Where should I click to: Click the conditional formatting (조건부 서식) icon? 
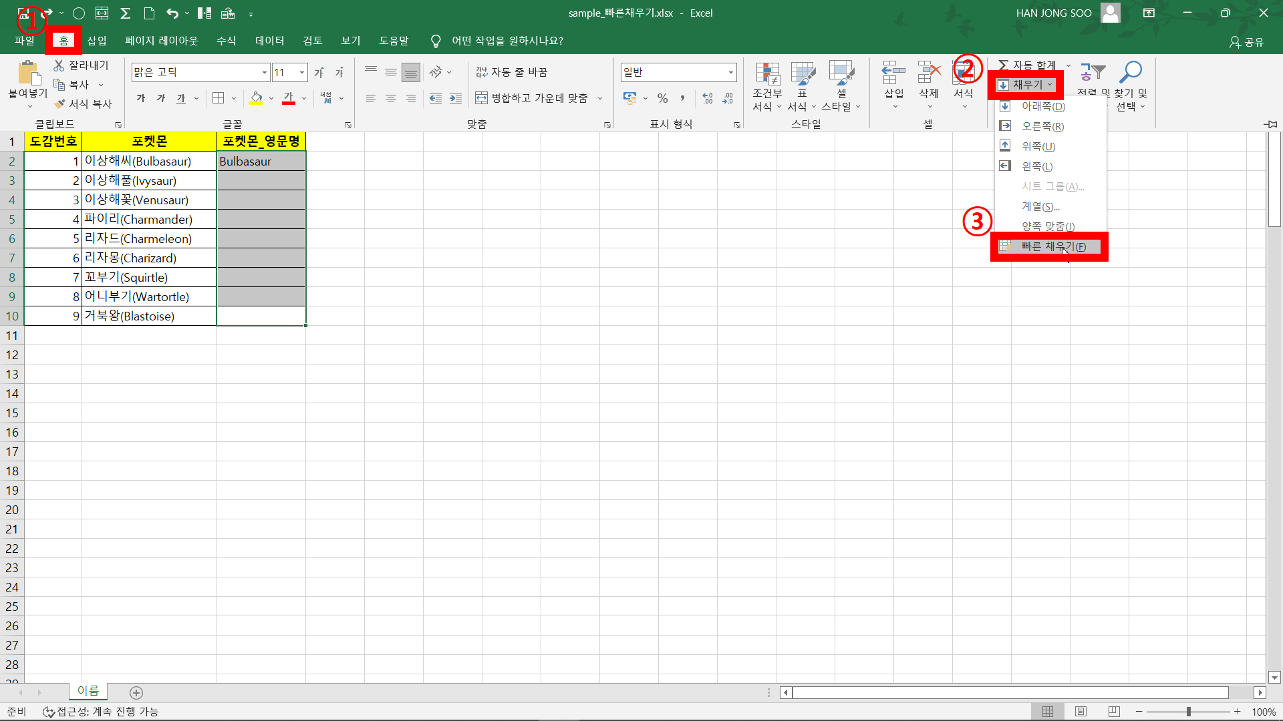coord(767,75)
